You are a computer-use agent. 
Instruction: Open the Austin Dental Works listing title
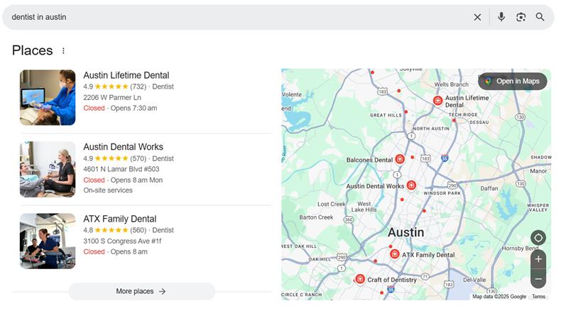tap(123, 147)
